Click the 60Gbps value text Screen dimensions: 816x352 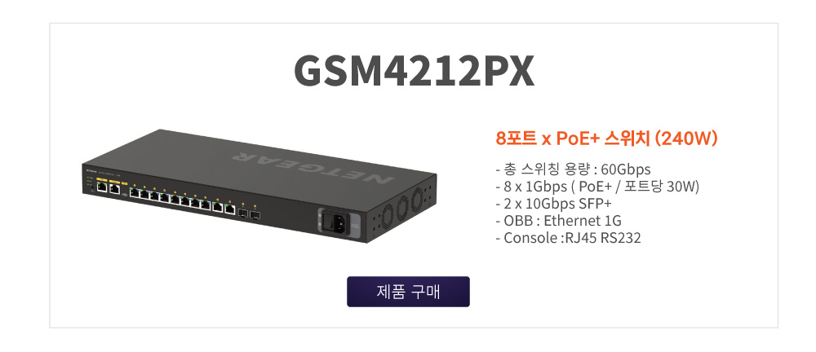(x=626, y=169)
